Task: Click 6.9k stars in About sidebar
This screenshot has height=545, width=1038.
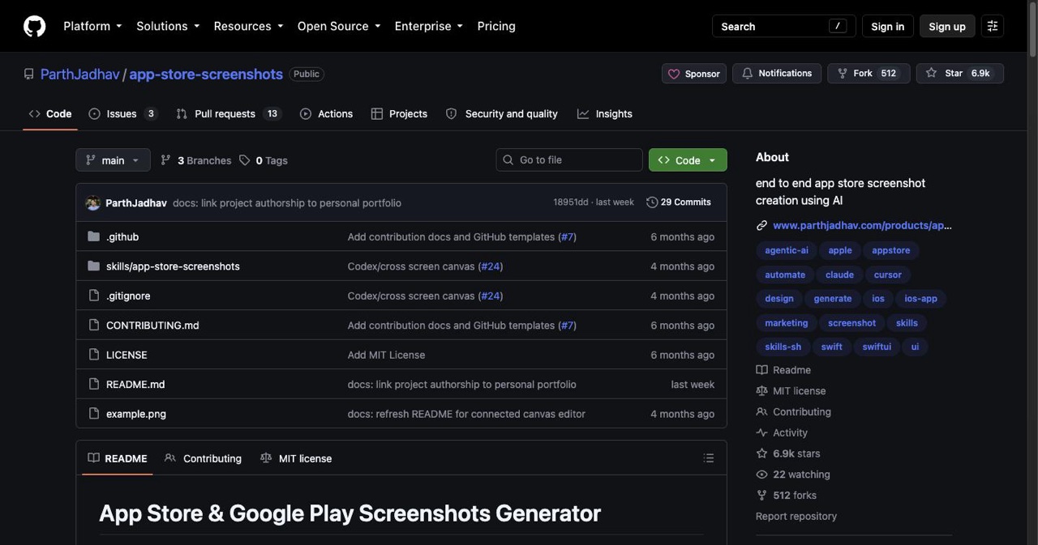Action: (788, 454)
